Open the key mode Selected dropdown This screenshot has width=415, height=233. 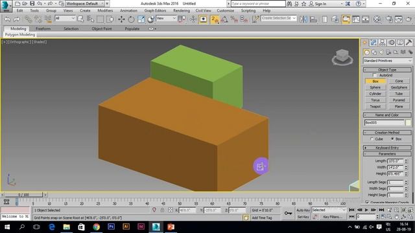point(329,210)
